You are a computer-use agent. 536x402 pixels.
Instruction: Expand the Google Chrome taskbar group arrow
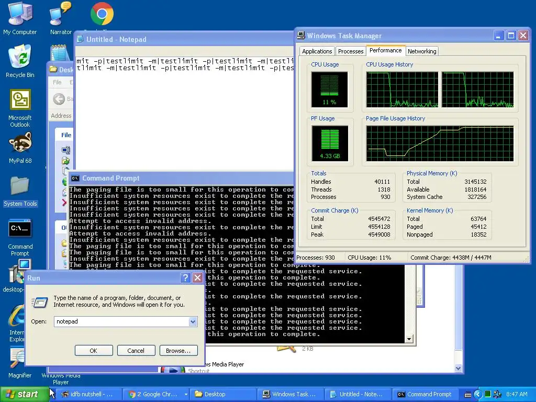[186, 394]
